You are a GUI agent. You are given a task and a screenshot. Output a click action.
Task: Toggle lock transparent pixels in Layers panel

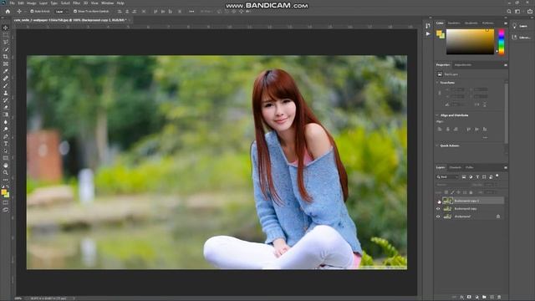tap(446, 192)
